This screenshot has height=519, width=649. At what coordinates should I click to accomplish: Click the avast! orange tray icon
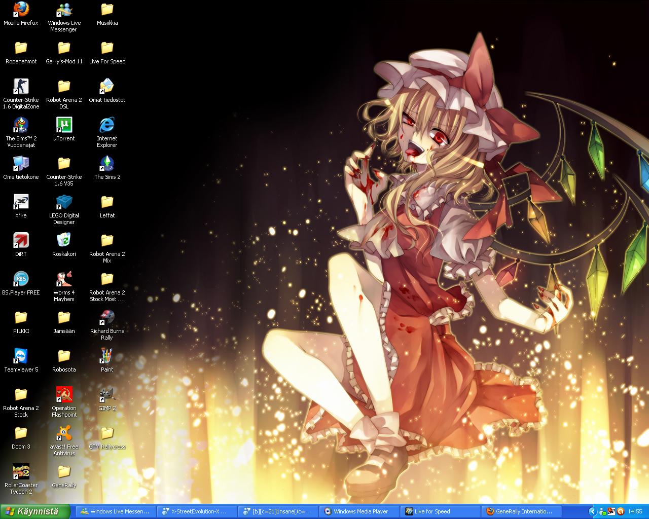(620, 511)
